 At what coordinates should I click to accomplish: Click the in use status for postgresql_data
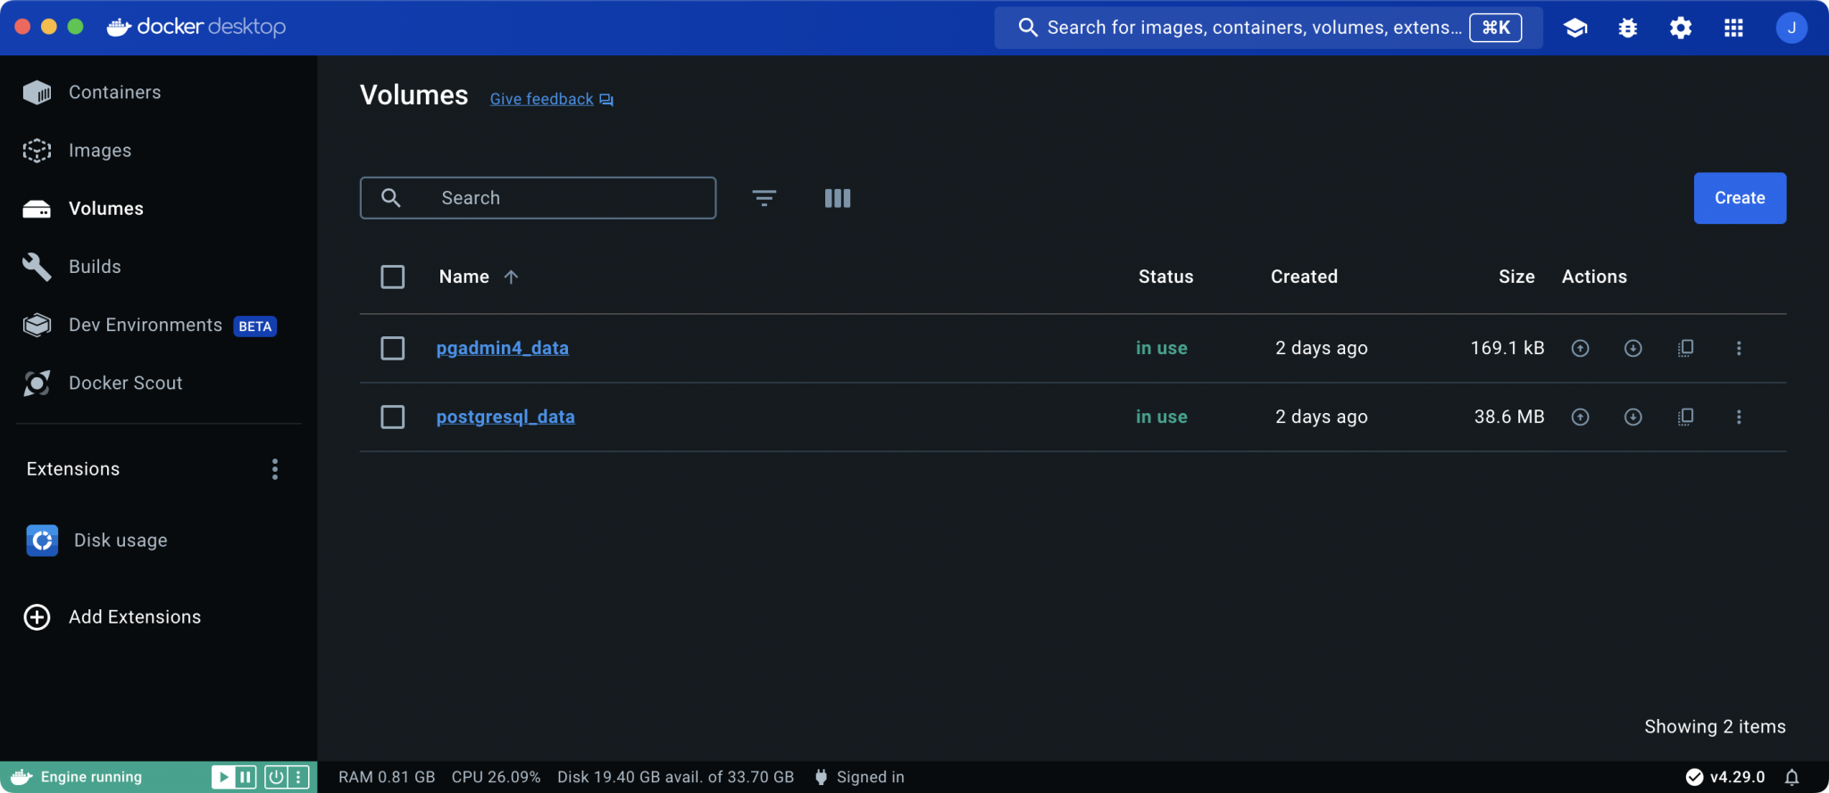tap(1161, 417)
